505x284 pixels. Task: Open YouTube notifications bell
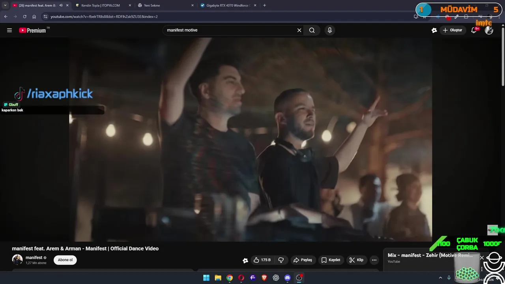474,30
